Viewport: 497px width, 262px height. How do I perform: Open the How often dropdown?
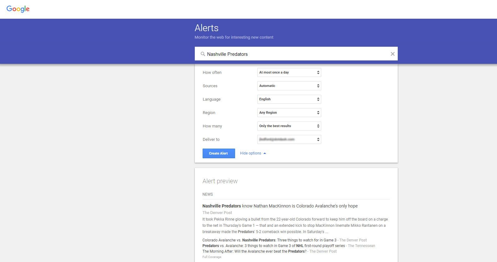[x=289, y=73]
